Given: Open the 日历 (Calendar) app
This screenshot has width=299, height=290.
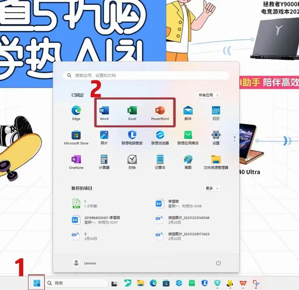Looking at the screenshot, I should [x=216, y=111].
